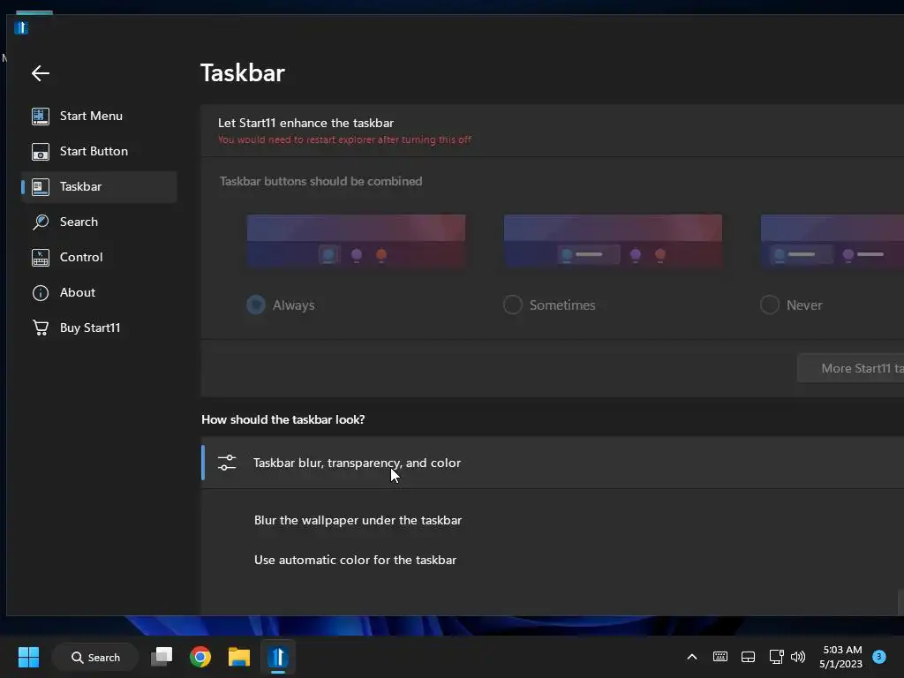Image resolution: width=904 pixels, height=678 pixels.
Task: Open the Buy Start11 page
Action: [99, 328]
